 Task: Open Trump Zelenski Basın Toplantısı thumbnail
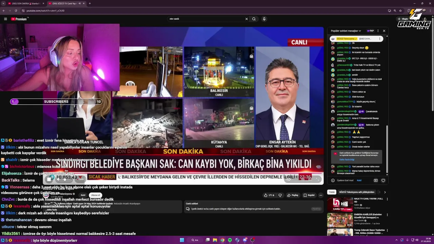340,232
